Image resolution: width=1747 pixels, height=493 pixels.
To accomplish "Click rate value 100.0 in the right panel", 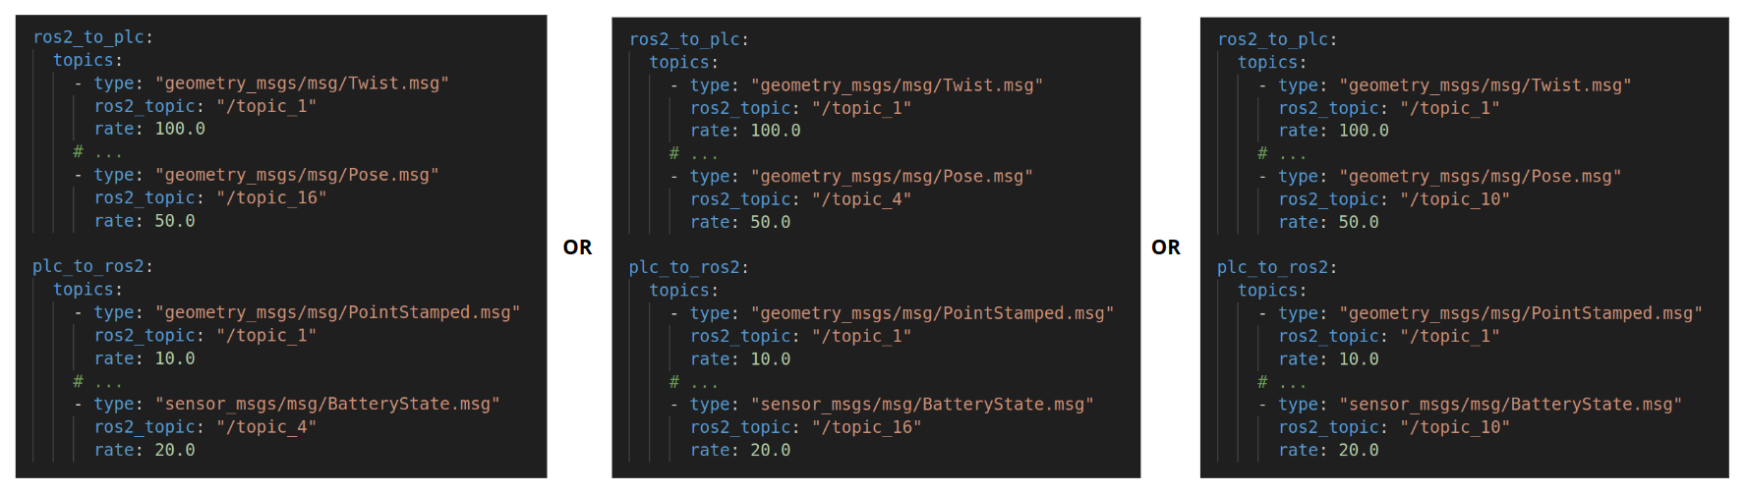I will coord(1364,131).
